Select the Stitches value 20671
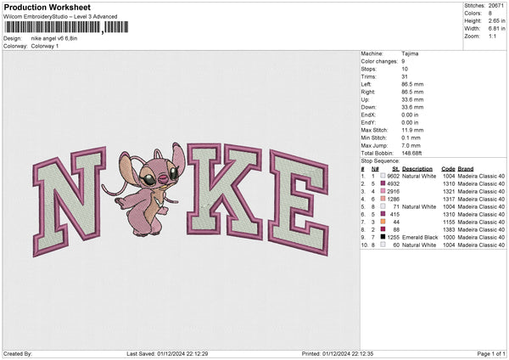Viewport: 509px width, 360px height. (495, 6)
